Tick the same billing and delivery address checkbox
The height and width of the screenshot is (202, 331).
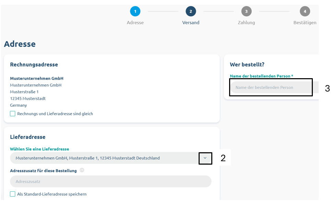(x=13, y=114)
